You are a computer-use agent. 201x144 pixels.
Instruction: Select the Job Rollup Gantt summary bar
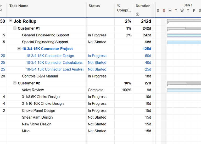(x=184, y=20)
